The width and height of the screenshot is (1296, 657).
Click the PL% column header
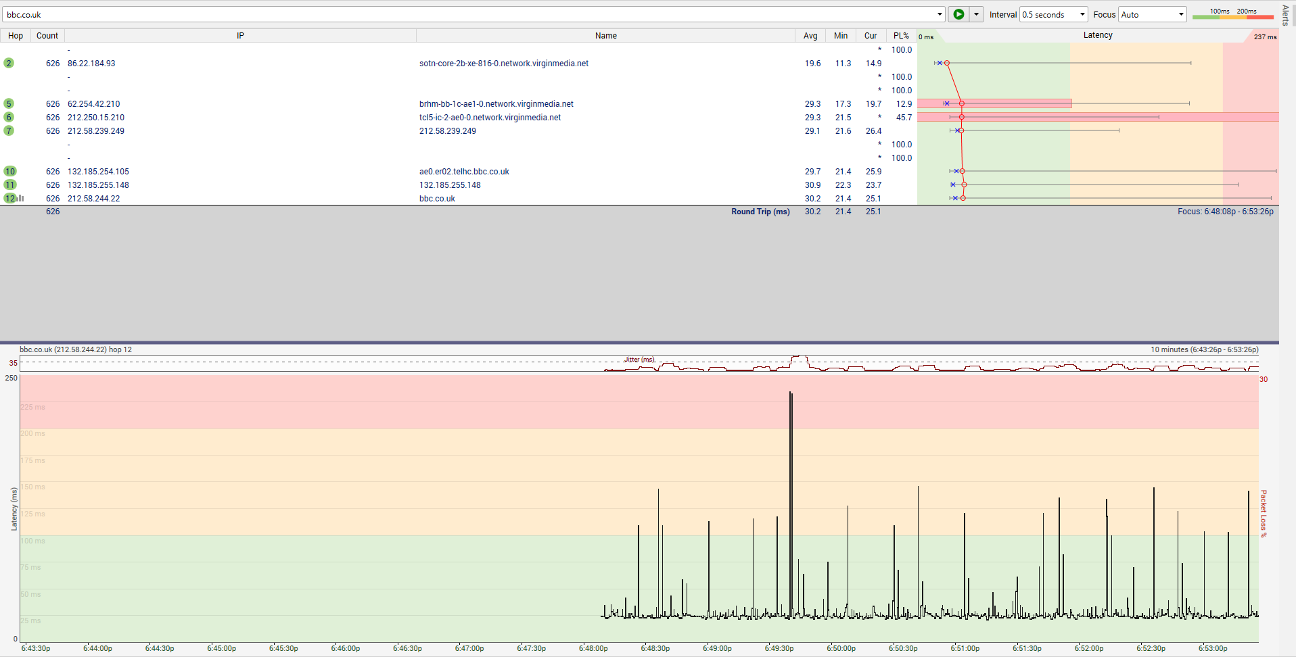pos(901,36)
